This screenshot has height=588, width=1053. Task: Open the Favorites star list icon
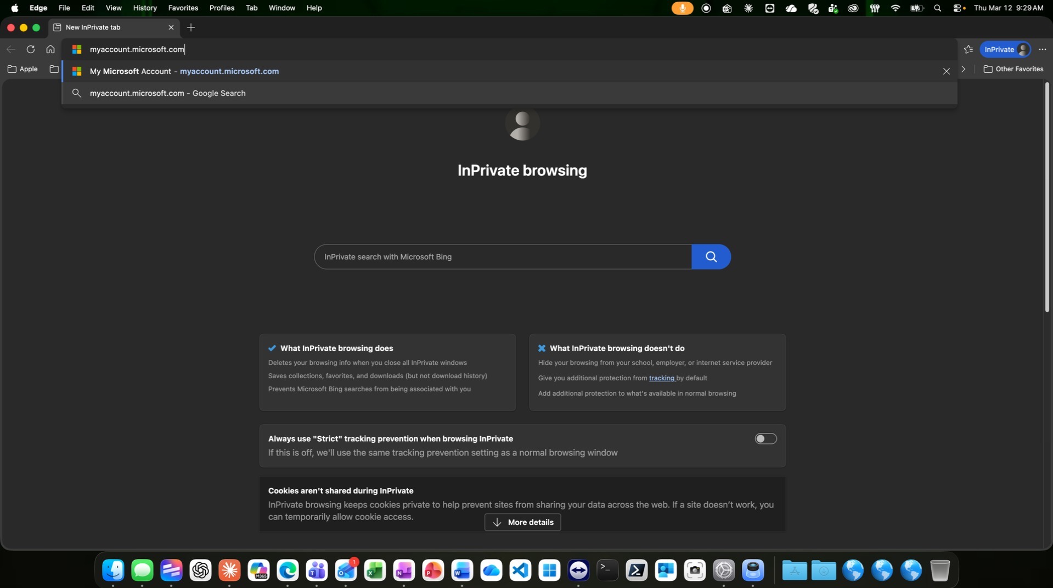coord(968,49)
